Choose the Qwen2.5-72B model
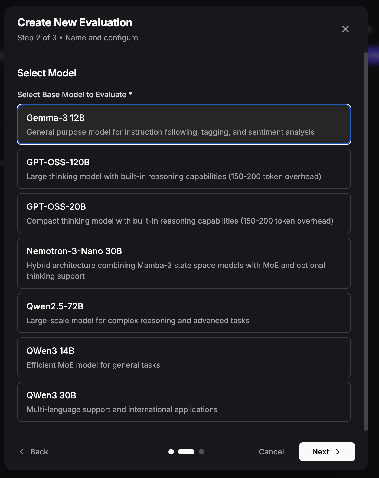The height and width of the screenshot is (478, 379). pos(184,313)
